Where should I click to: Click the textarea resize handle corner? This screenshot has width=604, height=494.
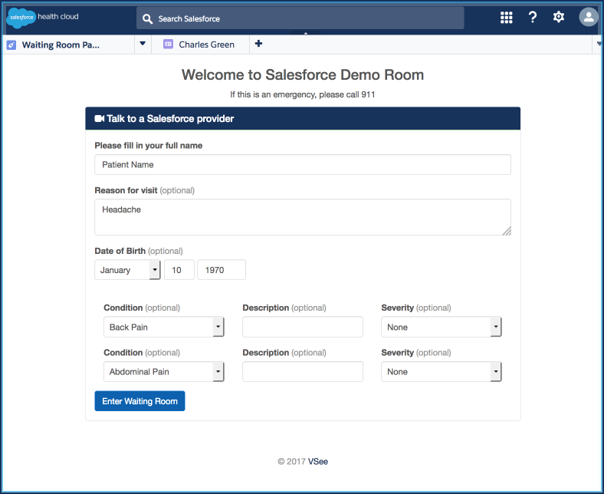pyautogui.click(x=507, y=231)
